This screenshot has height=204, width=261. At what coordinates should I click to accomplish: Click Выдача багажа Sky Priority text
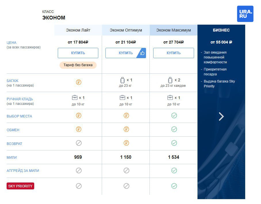coord(219,84)
